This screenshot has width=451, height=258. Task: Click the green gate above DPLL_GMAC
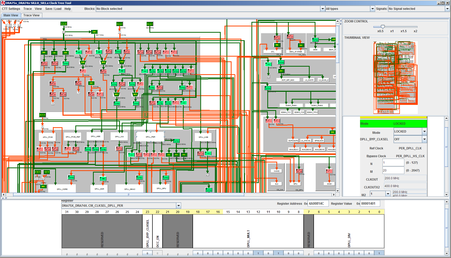[140, 178]
